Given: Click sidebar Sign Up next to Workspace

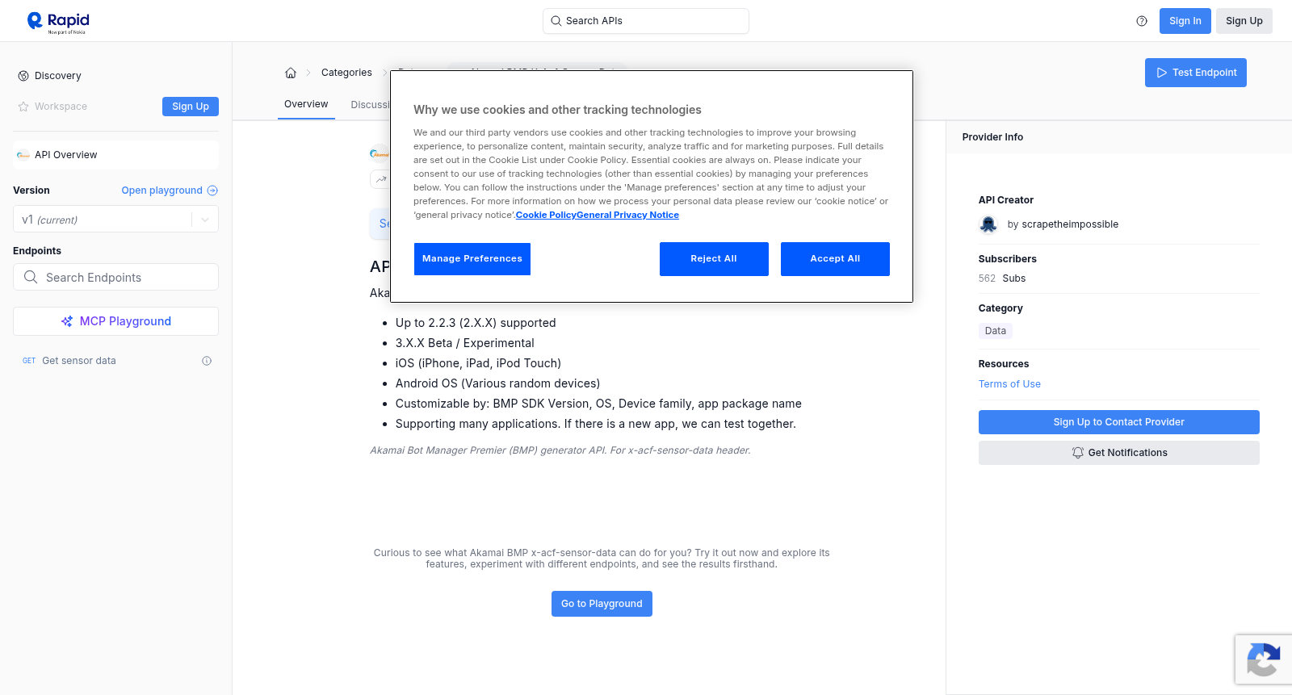Looking at the screenshot, I should point(191,107).
